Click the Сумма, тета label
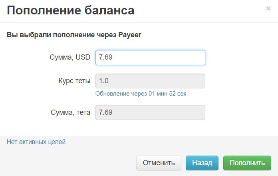278x176 pixels. tap(70, 112)
